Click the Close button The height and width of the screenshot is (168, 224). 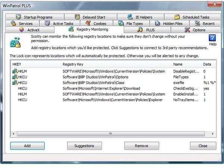click(x=203, y=146)
